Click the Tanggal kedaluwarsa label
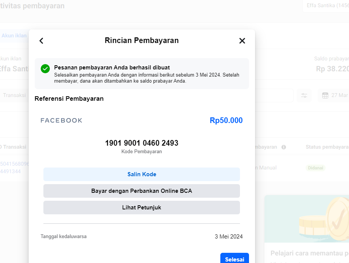This screenshot has height=263, width=349. tap(63, 237)
